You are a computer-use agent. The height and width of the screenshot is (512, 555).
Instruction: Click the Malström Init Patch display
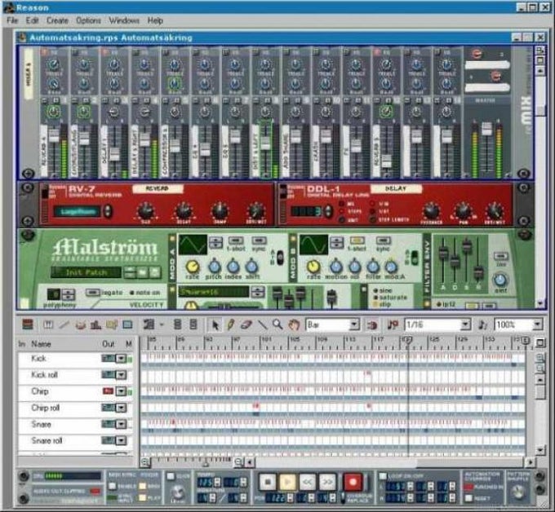pos(86,272)
